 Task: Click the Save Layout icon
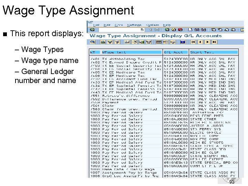(x=173, y=42)
